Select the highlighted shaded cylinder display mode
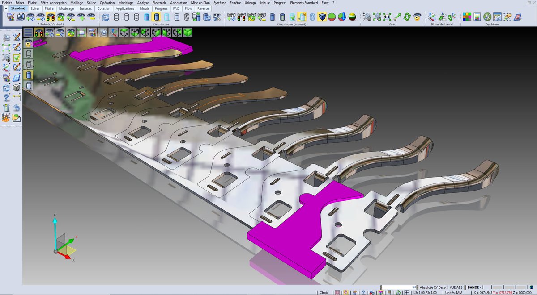The height and width of the screenshot is (295, 537). point(156,17)
